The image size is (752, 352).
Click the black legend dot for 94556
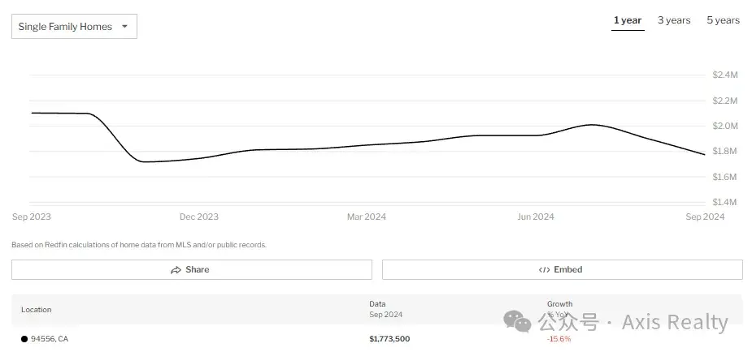[x=24, y=339]
